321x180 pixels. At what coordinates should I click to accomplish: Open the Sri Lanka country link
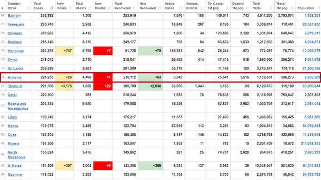pyautogui.click(x=15, y=68)
